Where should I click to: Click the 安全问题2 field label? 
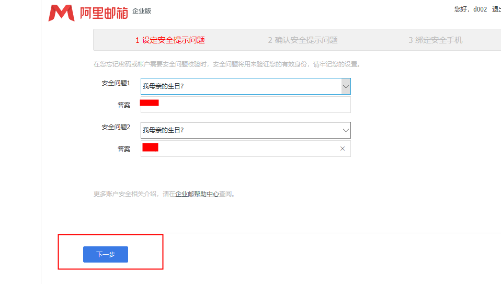(x=116, y=127)
